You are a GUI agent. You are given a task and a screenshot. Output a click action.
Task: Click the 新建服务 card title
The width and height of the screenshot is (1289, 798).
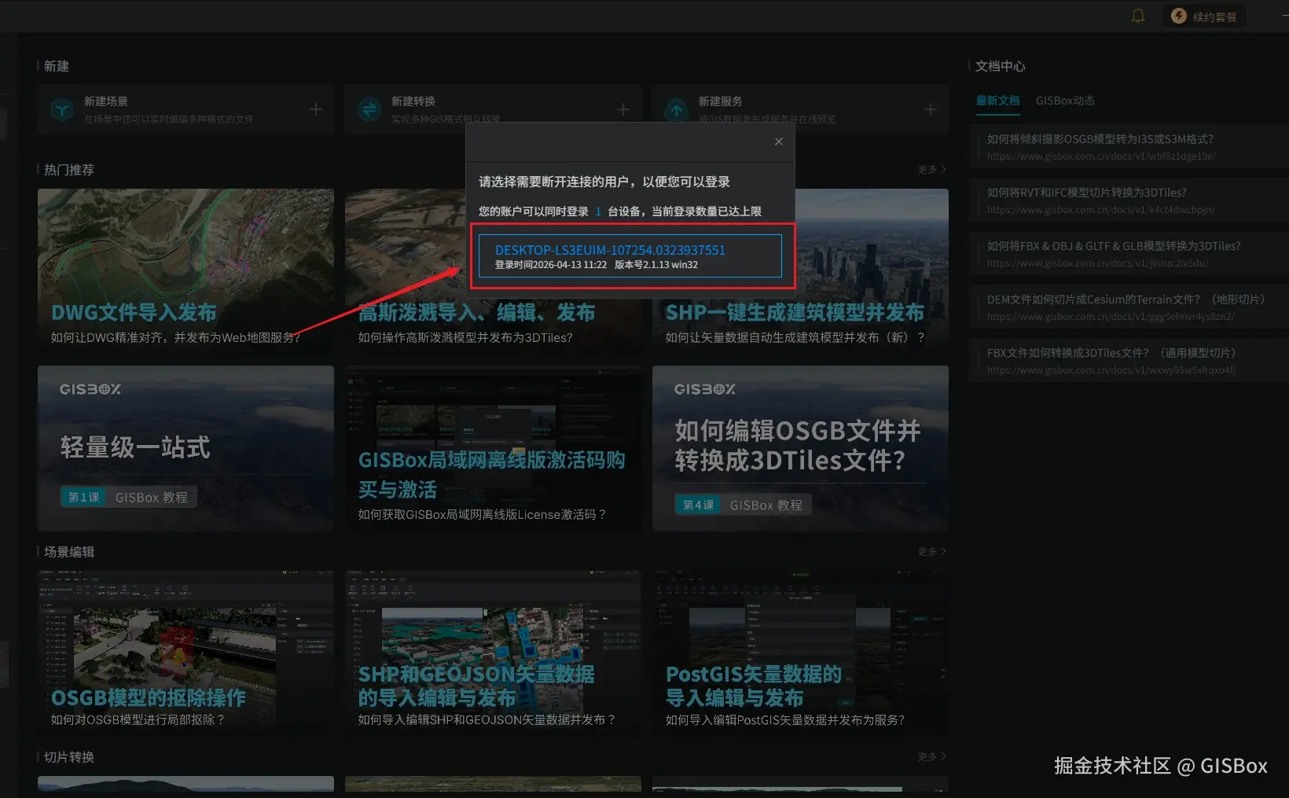coord(721,101)
